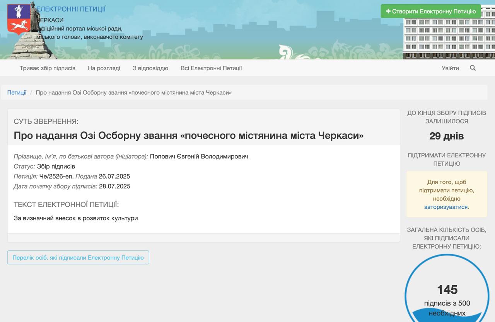The image size is (495, 322).
Task: Click the search magnifier icon
Action: pyautogui.click(x=473, y=68)
